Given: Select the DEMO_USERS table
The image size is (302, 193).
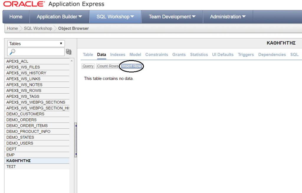Looking at the screenshot, I should pyautogui.click(x=37, y=143).
